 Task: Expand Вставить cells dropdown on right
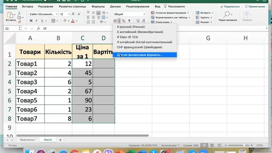212,13
